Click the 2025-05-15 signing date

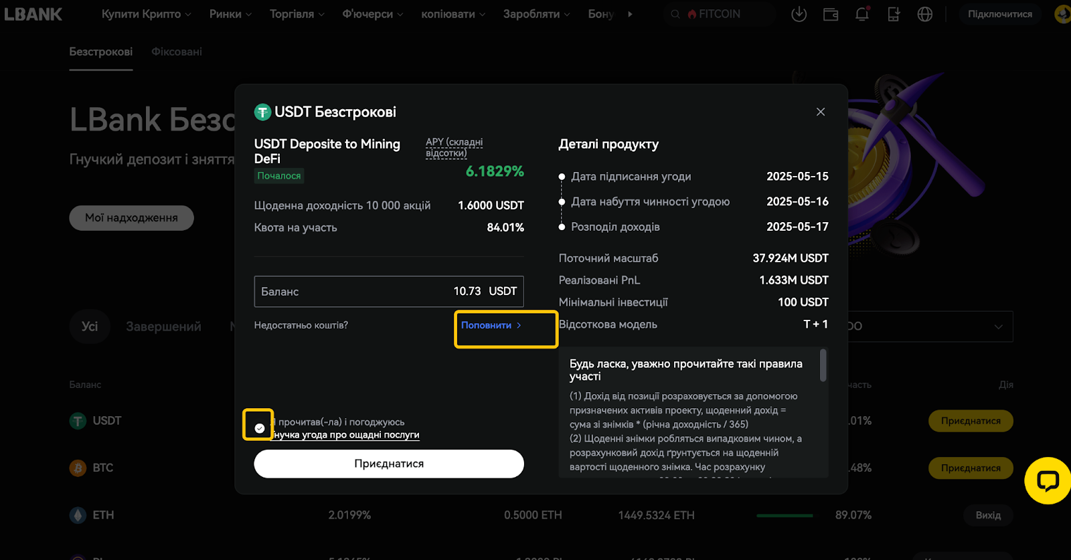797,177
